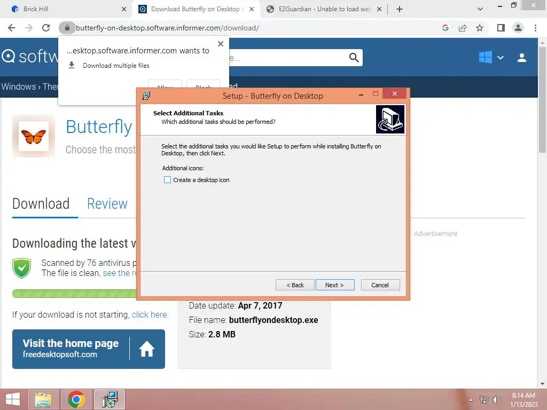The height and width of the screenshot is (410, 547).
Task: Click the Setup installer taskbar icon
Action: [110, 399]
